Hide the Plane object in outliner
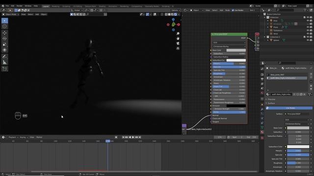314x176 pixels. (308, 27)
